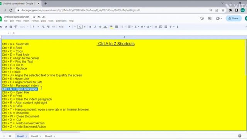This screenshot has height=139, width=247.
Task: Format as percent with the percent icon
Action: [38, 27]
